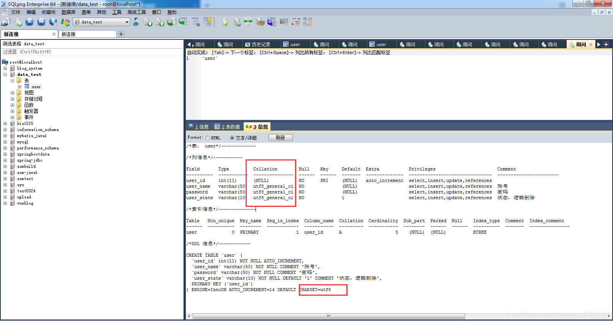Click database with green curved arrow icon
This screenshot has width=613, height=321.
click(172, 22)
